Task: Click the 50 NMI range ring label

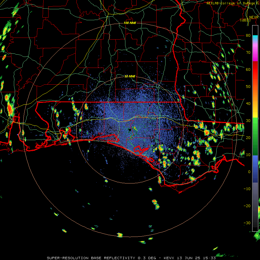Action: [130, 77]
